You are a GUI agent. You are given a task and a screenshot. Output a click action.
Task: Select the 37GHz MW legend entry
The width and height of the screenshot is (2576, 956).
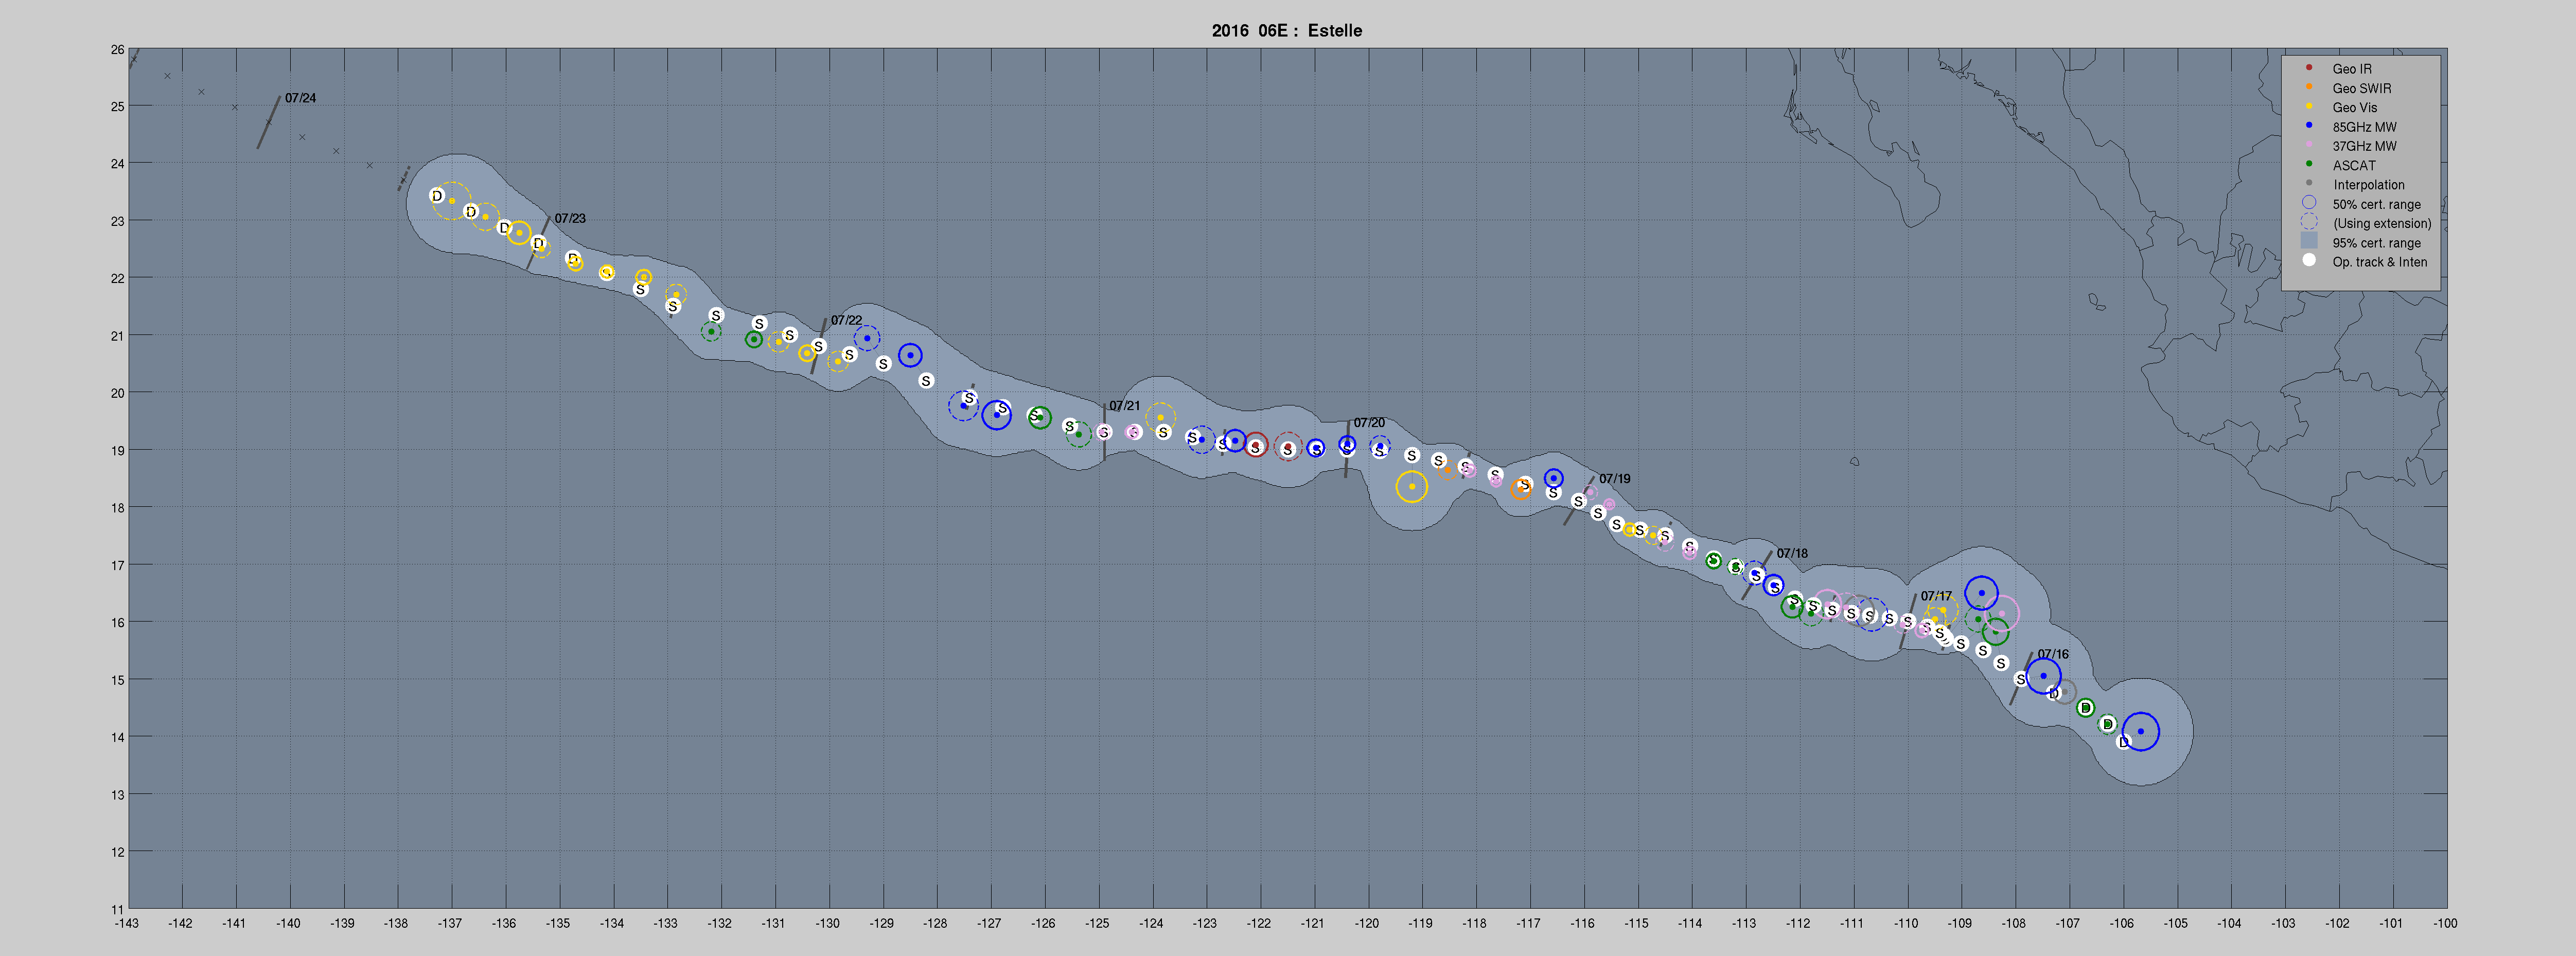coord(2363,146)
